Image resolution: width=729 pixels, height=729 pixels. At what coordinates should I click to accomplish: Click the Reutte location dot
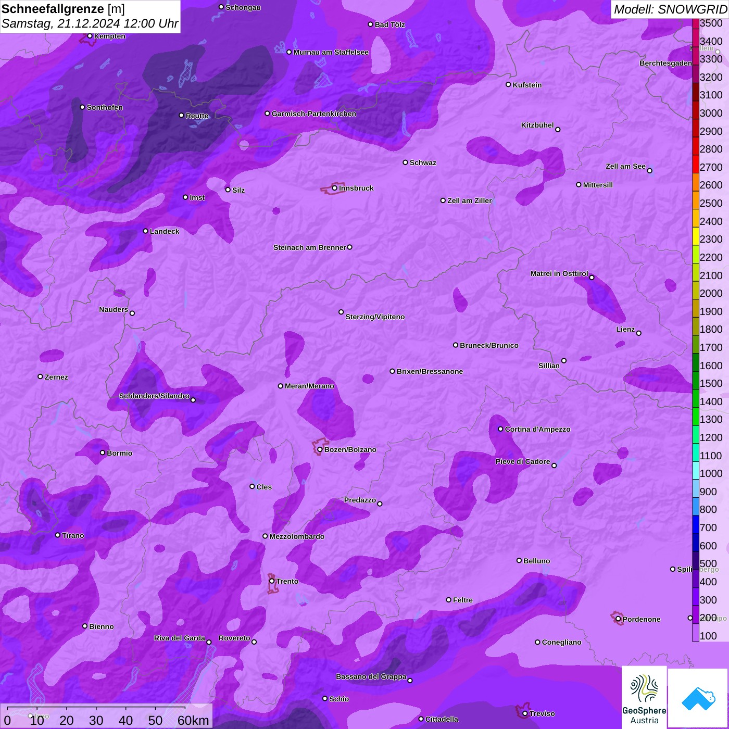pyautogui.click(x=181, y=116)
